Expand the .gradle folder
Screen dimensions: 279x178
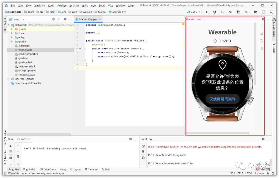click(12, 29)
